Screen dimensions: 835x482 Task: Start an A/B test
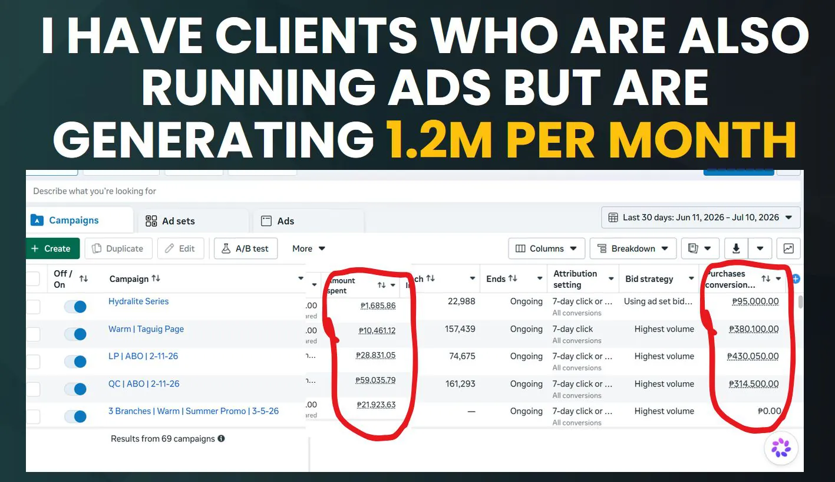pyautogui.click(x=246, y=248)
